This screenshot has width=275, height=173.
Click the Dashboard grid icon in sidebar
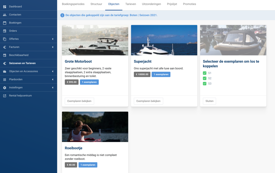tap(5, 6)
